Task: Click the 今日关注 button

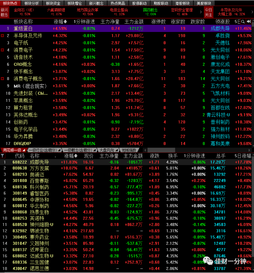Action: tap(208, 12)
